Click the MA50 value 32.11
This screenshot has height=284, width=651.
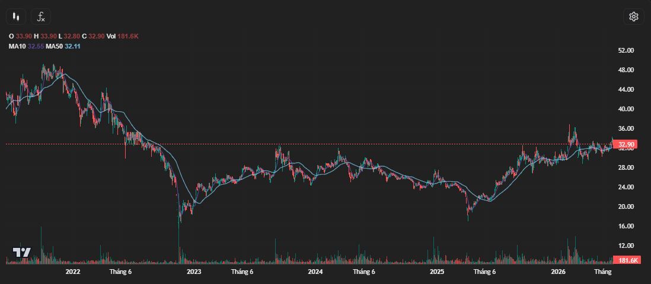point(72,46)
